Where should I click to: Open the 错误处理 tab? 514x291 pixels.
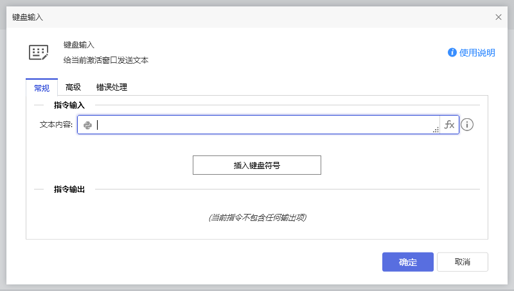tap(112, 87)
